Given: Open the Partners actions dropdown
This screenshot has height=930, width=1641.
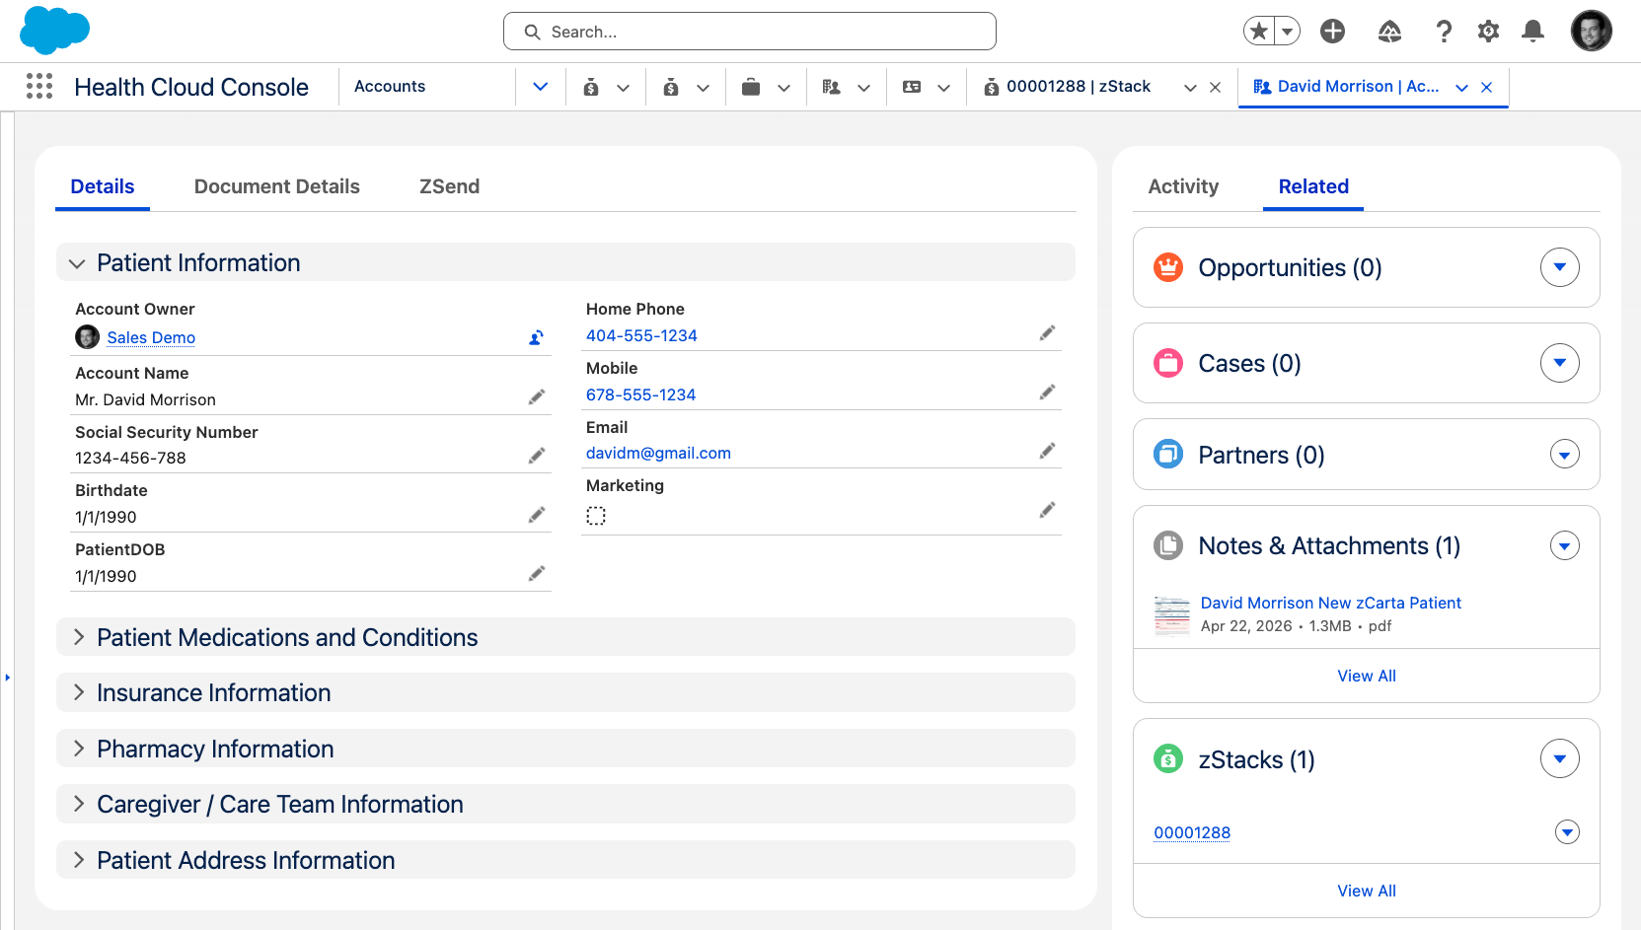Looking at the screenshot, I should pyautogui.click(x=1565, y=455).
